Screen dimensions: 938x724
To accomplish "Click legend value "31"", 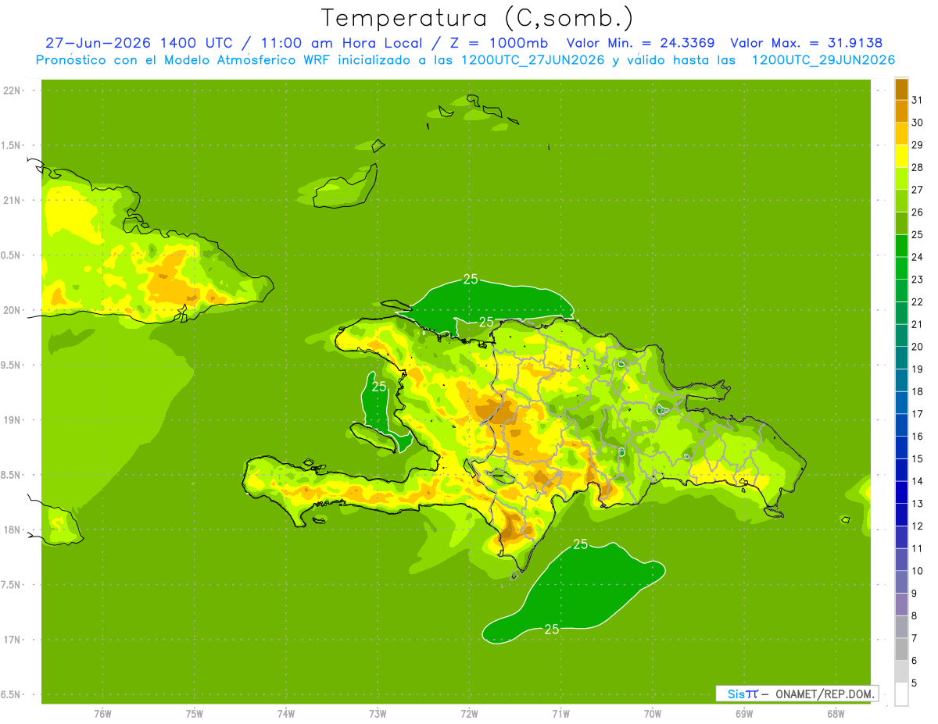I will coord(918,99).
